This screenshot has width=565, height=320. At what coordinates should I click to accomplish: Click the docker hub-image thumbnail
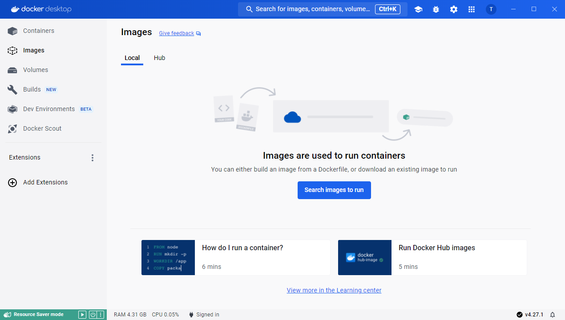point(365,258)
